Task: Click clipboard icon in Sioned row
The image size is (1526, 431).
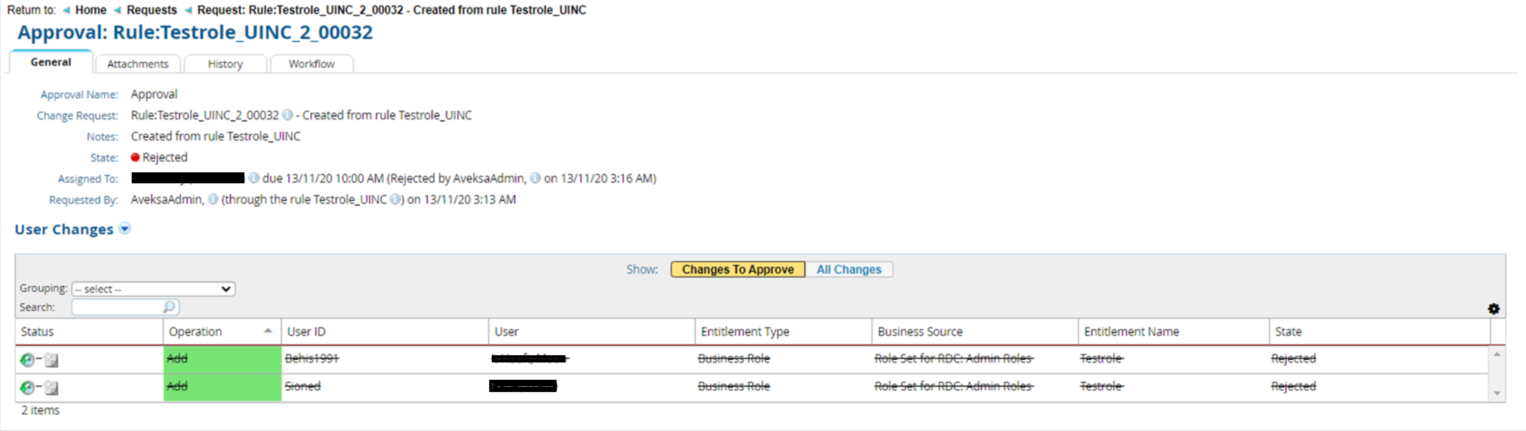Action: click(52, 388)
